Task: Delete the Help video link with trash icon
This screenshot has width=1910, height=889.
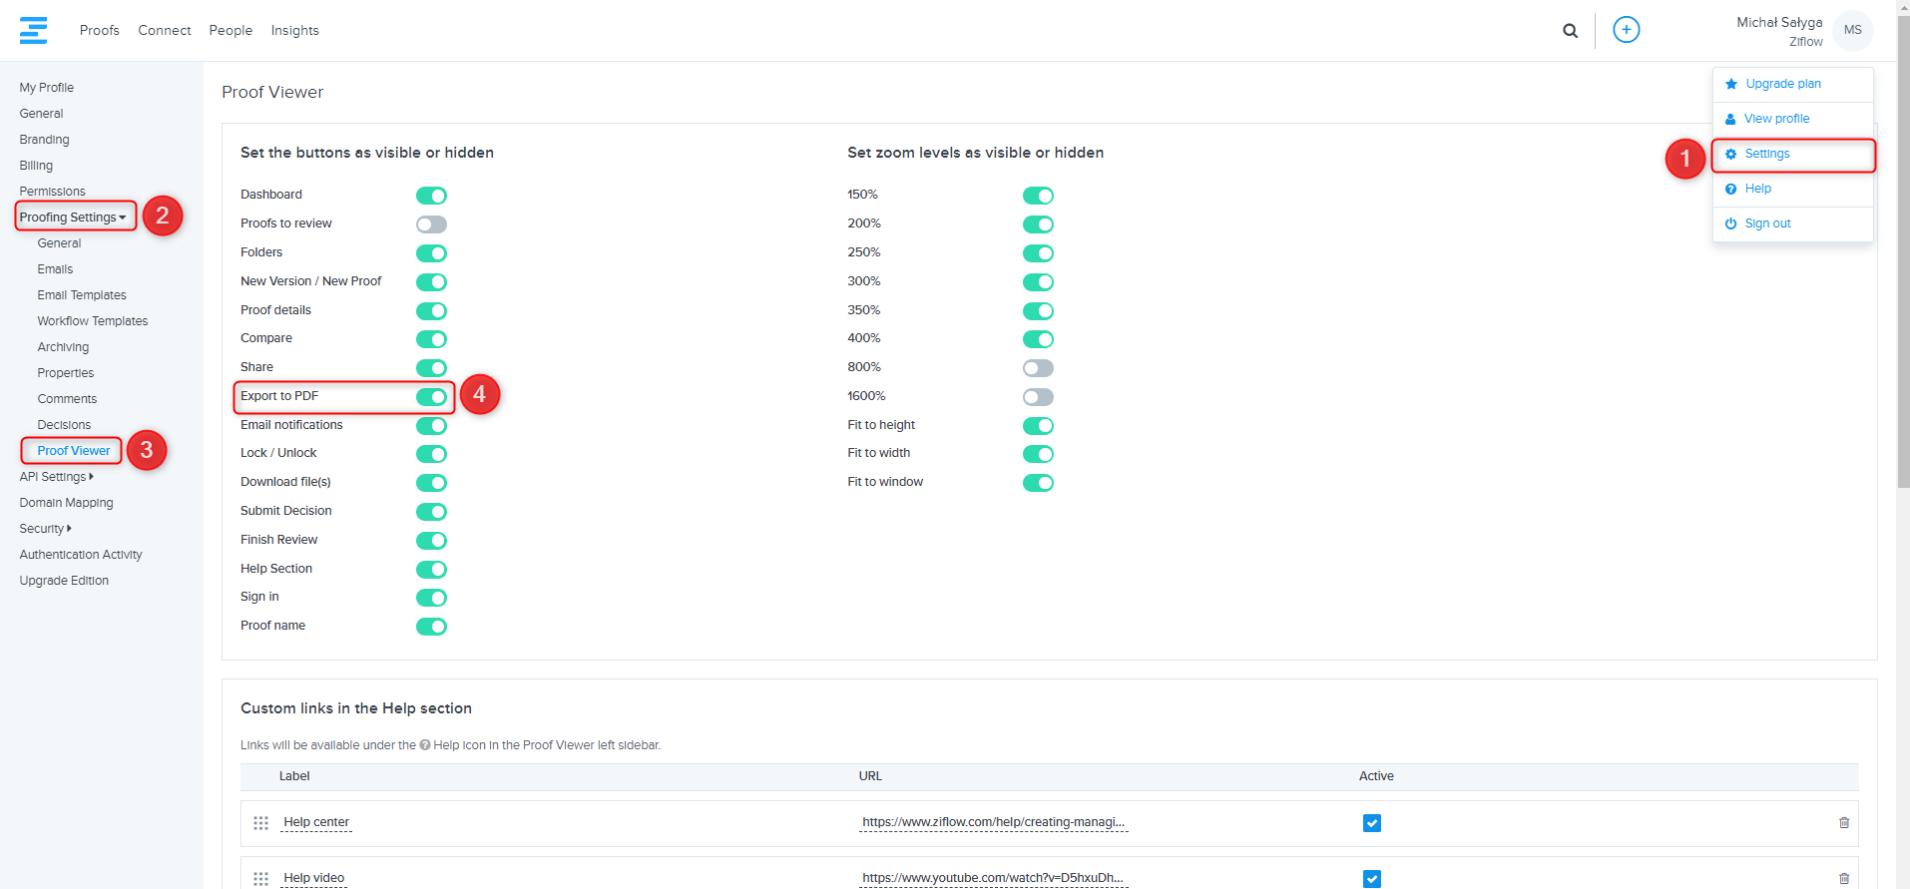Action: [x=1843, y=878]
